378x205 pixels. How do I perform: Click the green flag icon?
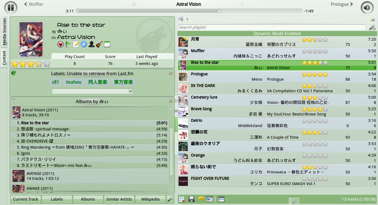[68, 44]
